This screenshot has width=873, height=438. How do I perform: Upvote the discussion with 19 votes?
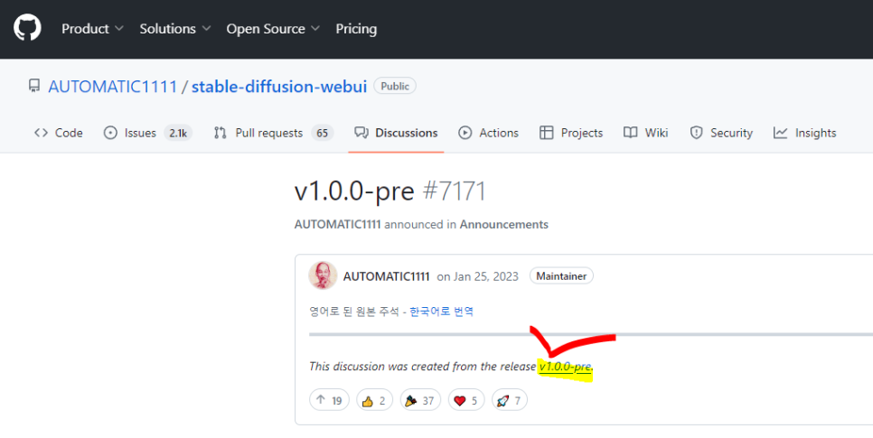coord(329,400)
